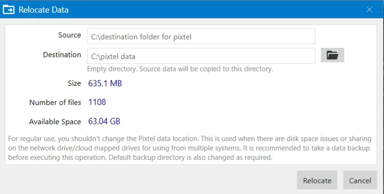Click the 'C:\destination folder for pixtel' source text
The height and width of the screenshot is (194, 384).
pos(141,37)
